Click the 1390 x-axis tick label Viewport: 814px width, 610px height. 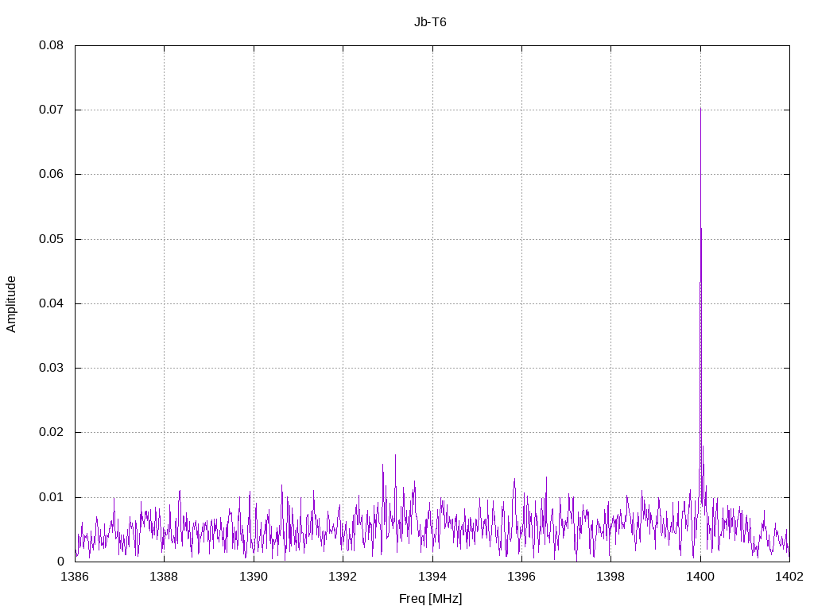[254, 577]
